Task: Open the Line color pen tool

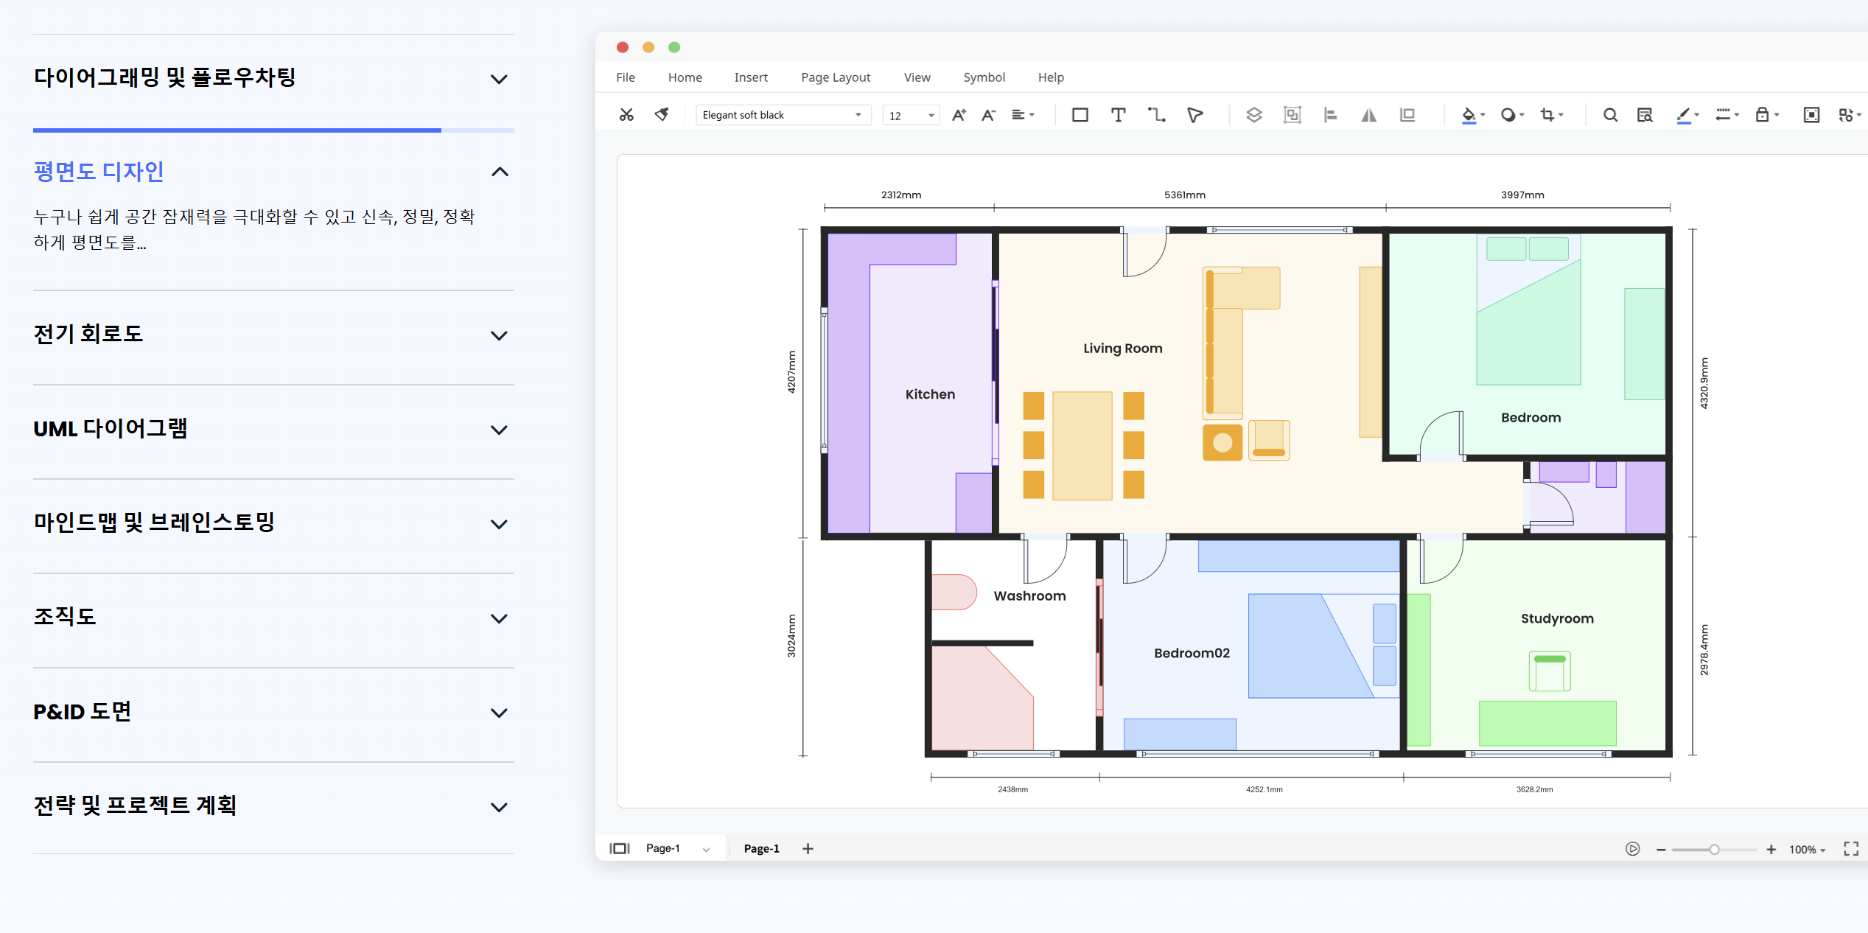Action: coord(1687,115)
